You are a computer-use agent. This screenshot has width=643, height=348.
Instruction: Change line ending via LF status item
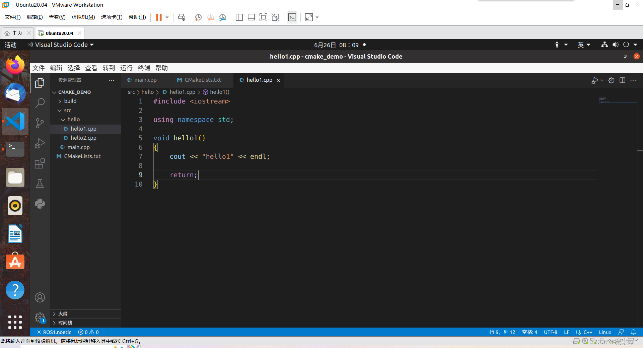567,332
